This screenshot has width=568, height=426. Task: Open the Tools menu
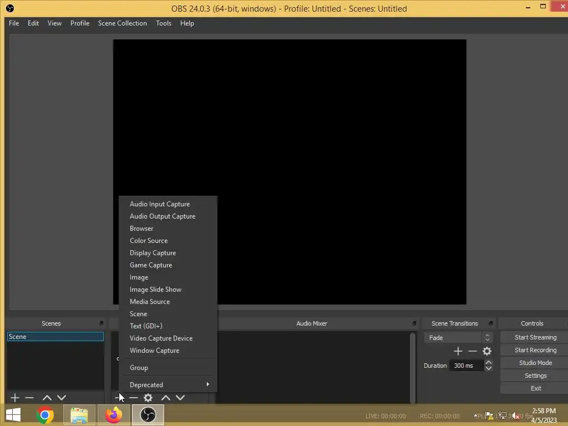click(164, 23)
